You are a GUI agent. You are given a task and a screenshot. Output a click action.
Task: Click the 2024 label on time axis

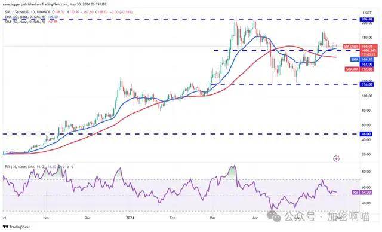[130, 218]
